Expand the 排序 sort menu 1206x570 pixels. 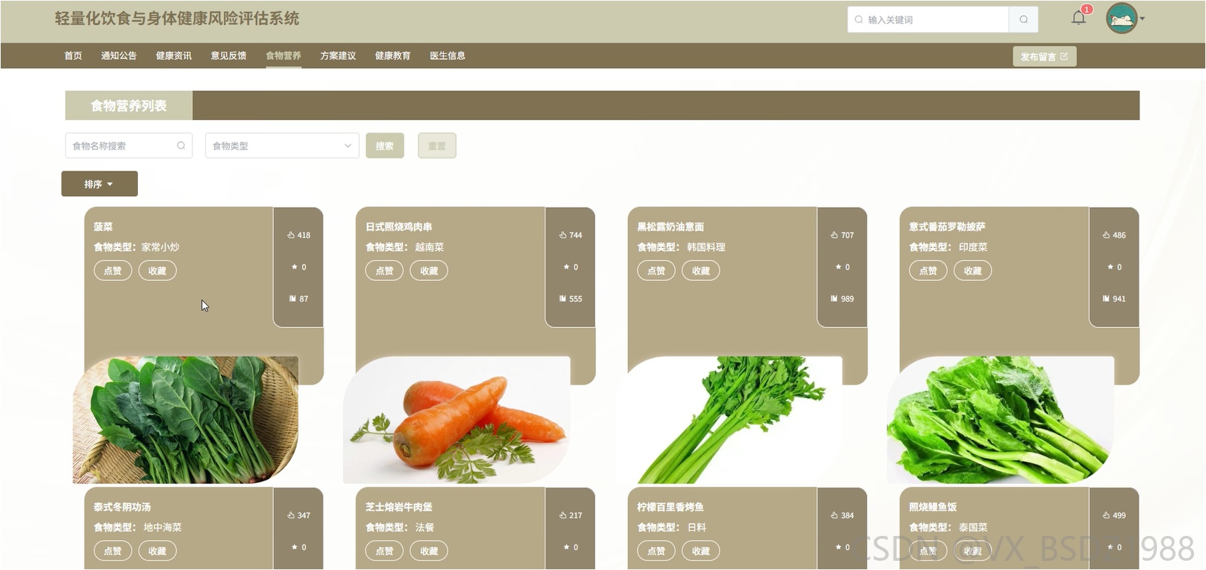(99, 184)
